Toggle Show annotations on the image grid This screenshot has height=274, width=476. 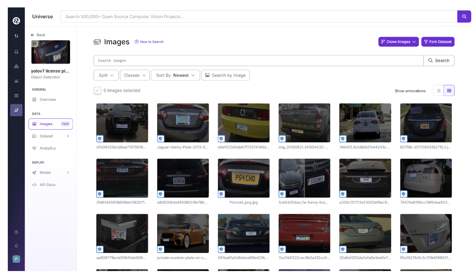410,91
